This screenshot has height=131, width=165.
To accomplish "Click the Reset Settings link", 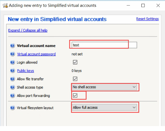I will point(147,19).
